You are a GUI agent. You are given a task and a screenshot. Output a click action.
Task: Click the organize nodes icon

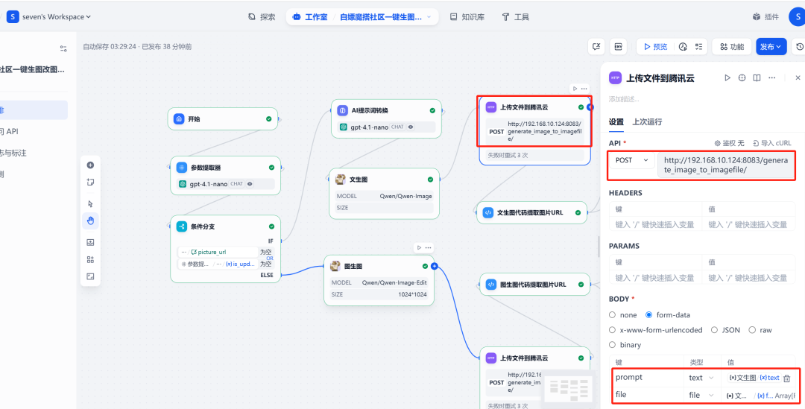[90, 260]
